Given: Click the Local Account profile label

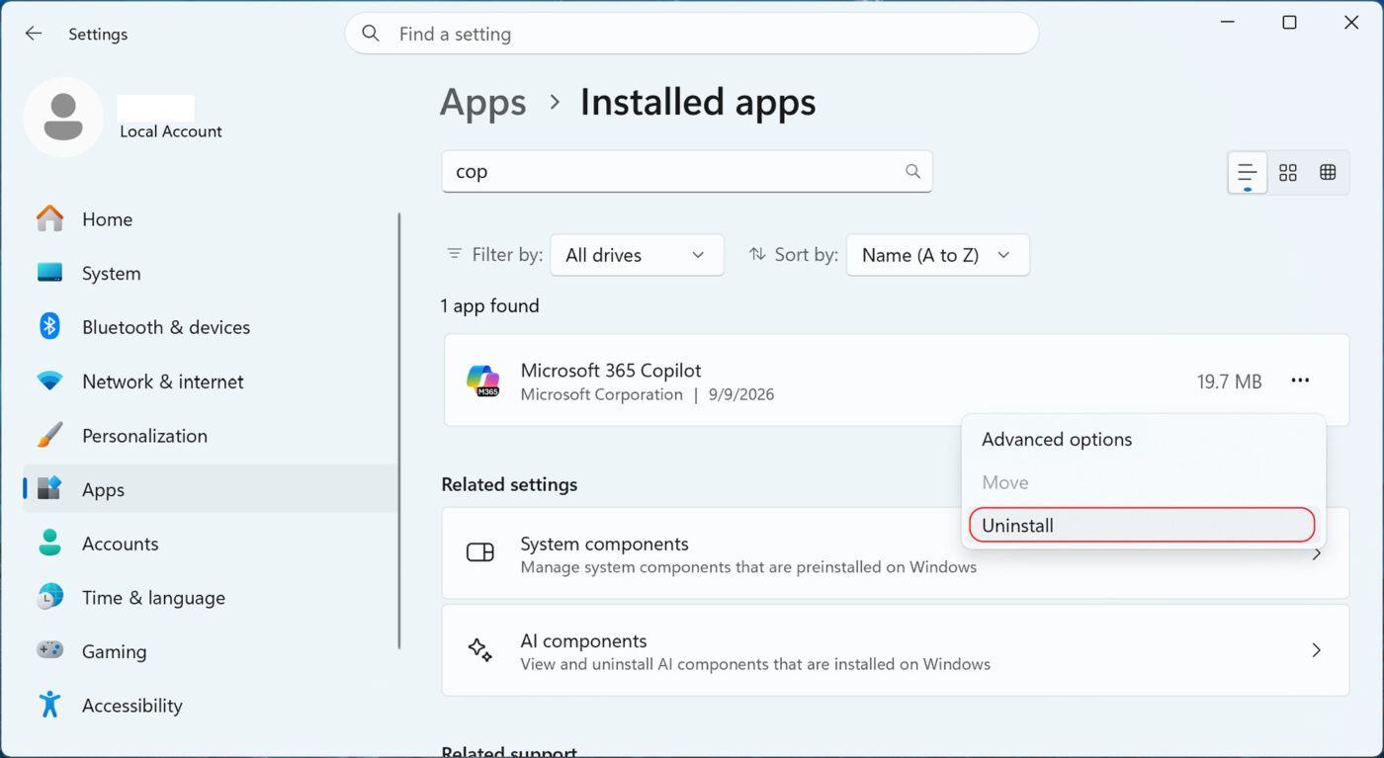Looking at the screenshot, I should pos(170,131).
